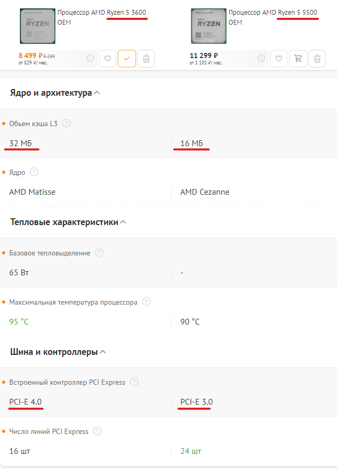Select the 16 шт lanes value
Screen dimensions: 337x469
pyautogui.click(x=20, y=451)
